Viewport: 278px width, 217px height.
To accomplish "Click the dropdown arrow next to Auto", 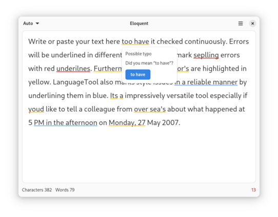I will 37,24.
